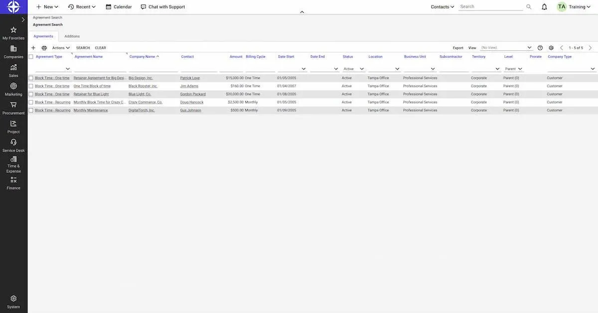
Task: Click the notifications bell icon
Action: 544,7
